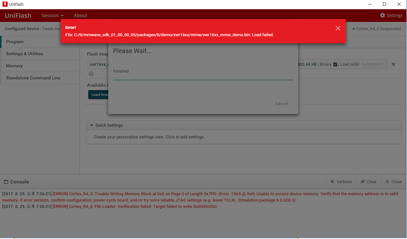Click the Load Addr input field
Viewport: 407px width, 239px height.
pyautogui.click(x=374, y=64)
